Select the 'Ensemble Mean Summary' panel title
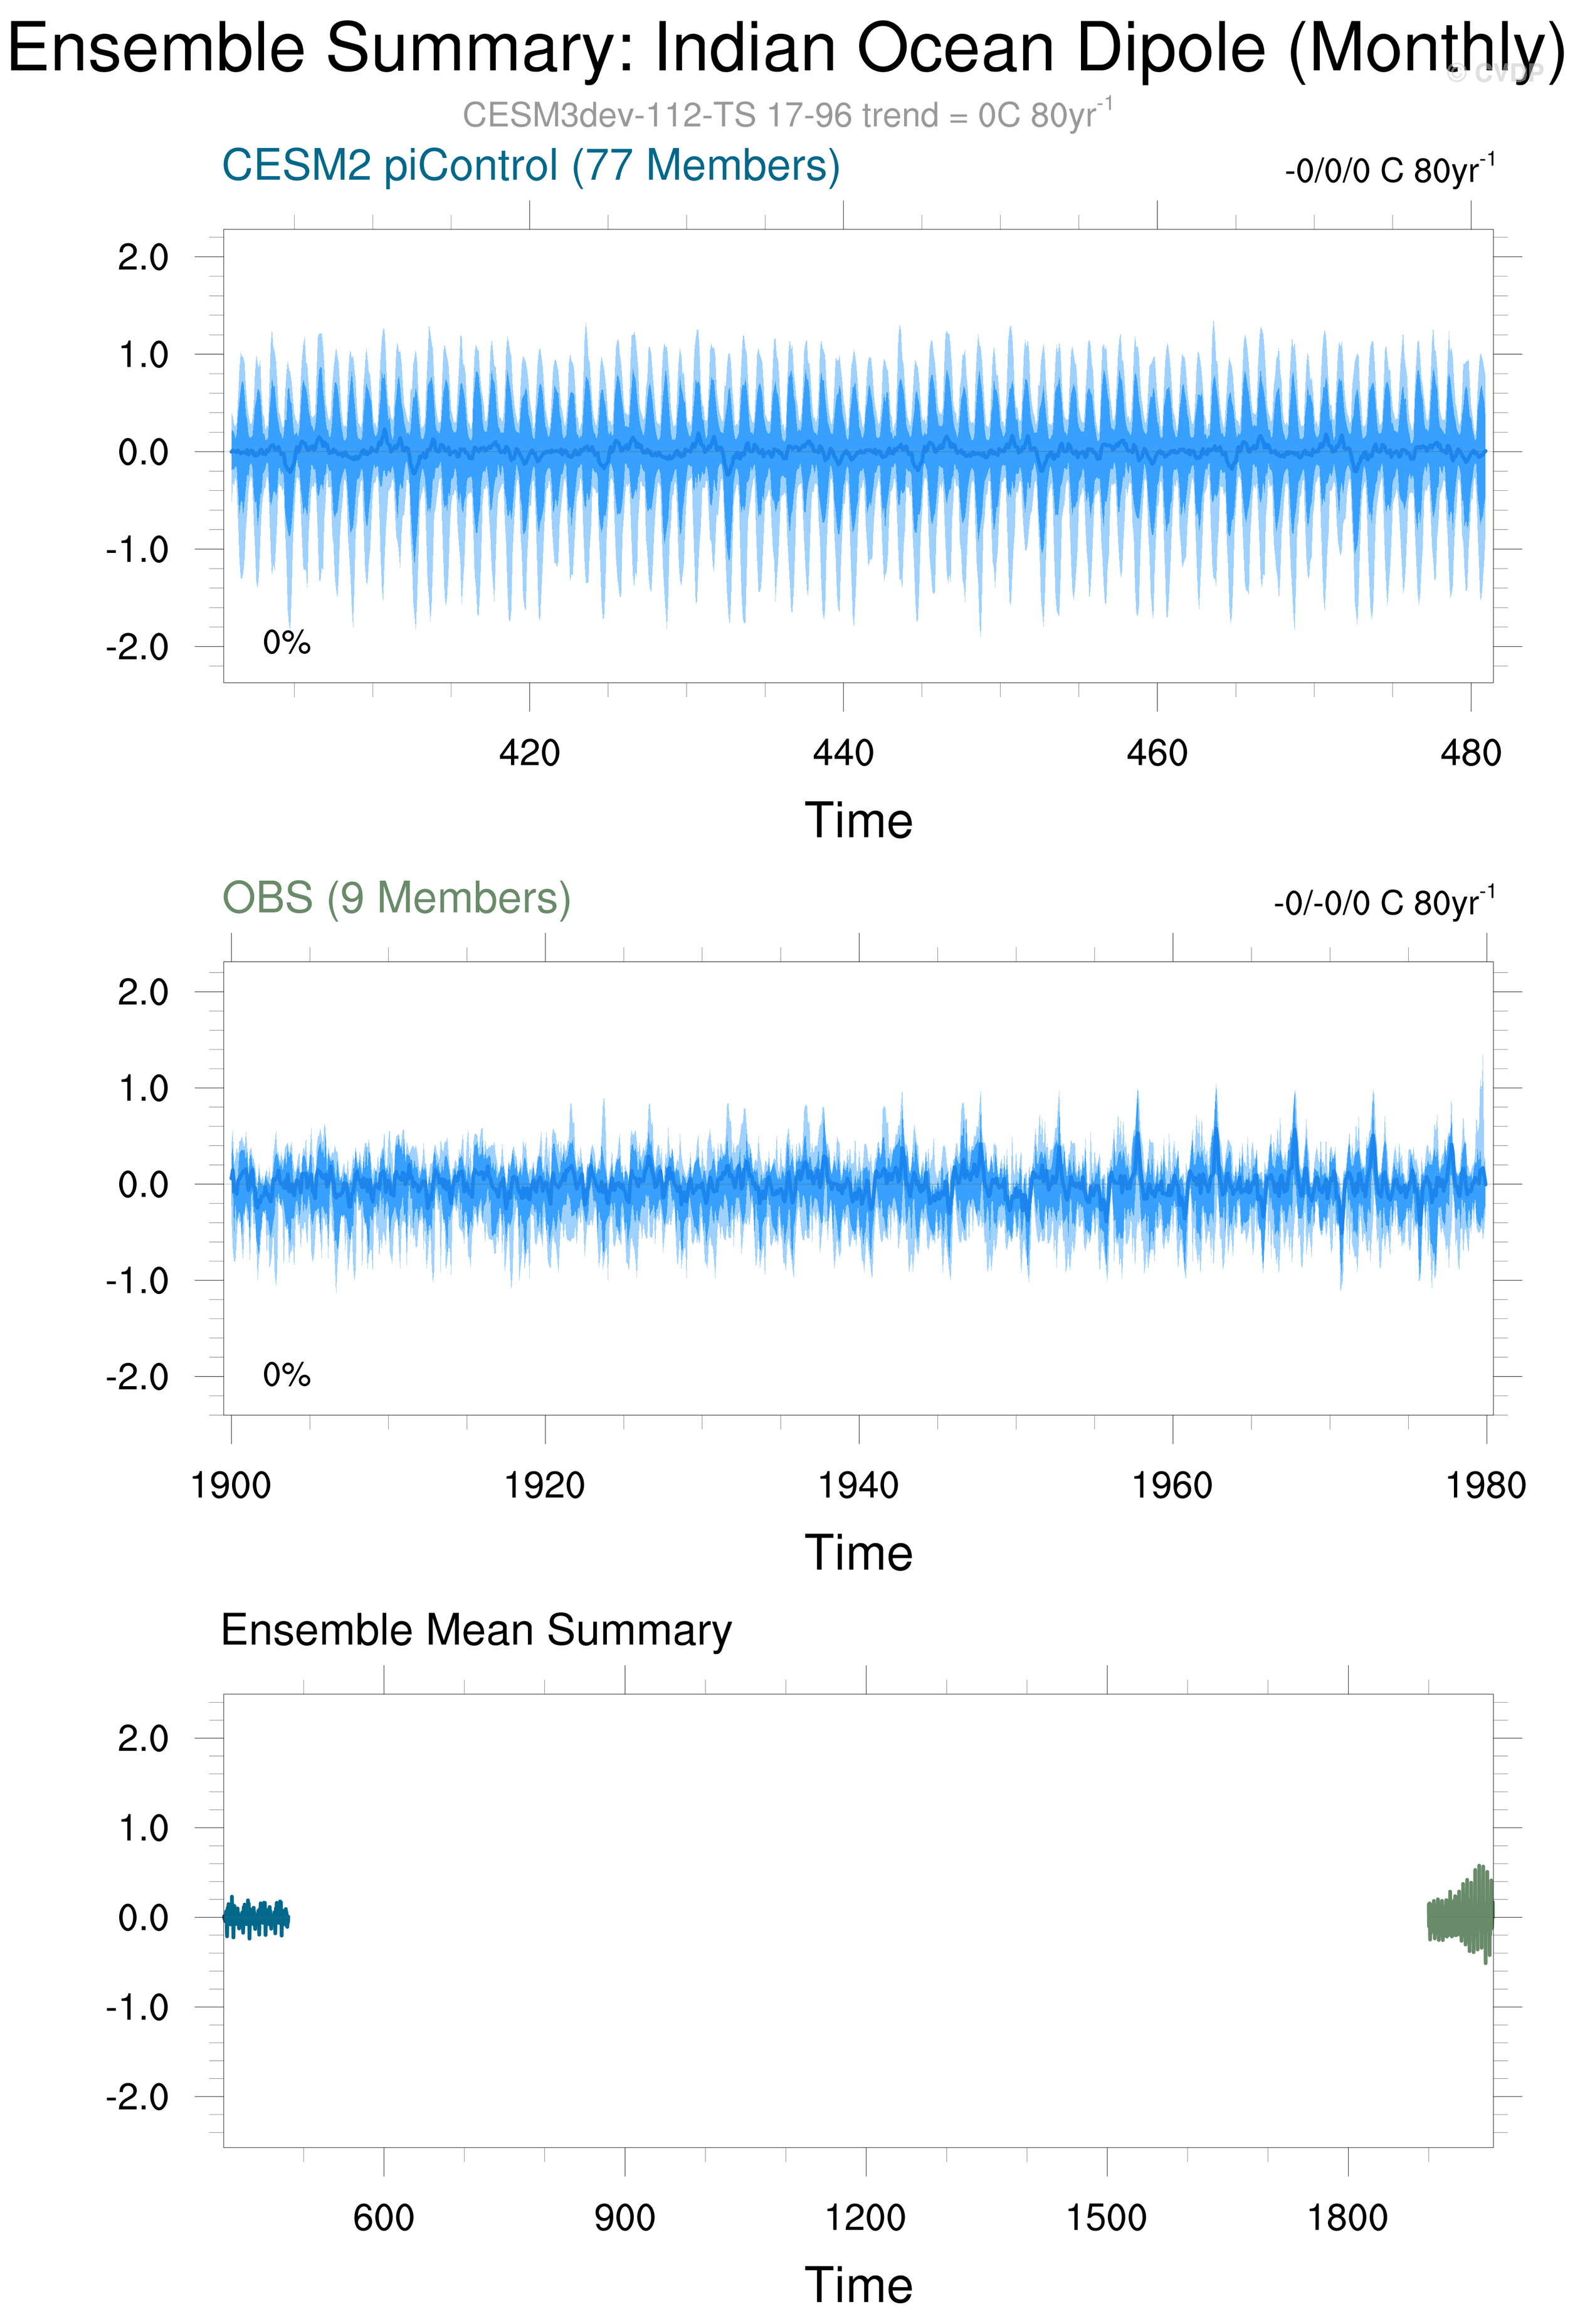This screenshot has height=2324, width=1575. tap(476, 1630)
